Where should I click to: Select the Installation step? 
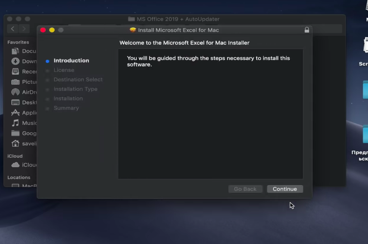coord(68,99)
